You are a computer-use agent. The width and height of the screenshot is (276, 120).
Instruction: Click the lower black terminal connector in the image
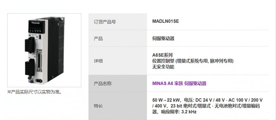[x=30, y=68]
